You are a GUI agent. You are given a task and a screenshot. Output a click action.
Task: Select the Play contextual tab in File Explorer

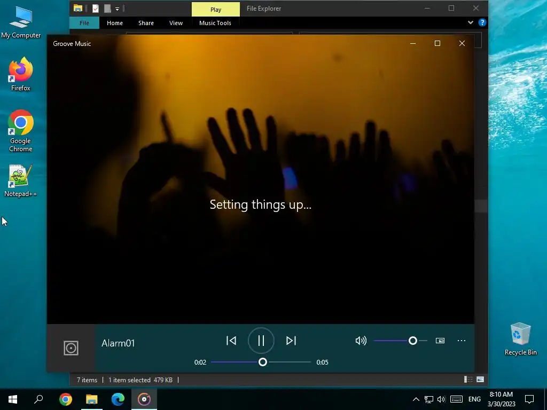(216, 10)
